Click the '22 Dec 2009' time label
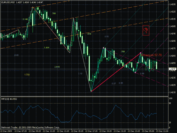Viewport: 177px width, 133px height. 6,131
